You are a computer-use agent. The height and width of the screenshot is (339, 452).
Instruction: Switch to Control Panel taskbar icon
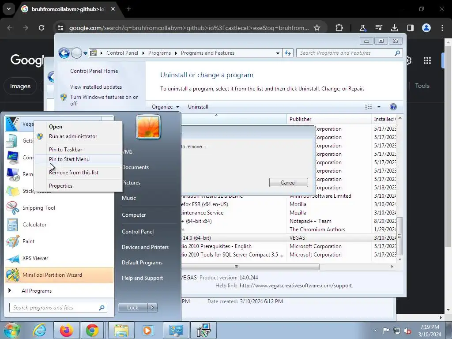click(x=176, y=330)
